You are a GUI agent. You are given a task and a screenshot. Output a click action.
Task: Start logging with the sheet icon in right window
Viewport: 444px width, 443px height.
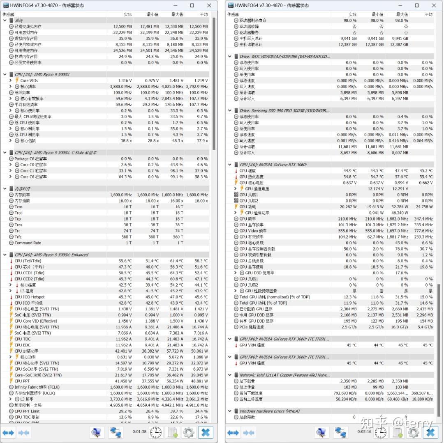[x=397, y=432]
